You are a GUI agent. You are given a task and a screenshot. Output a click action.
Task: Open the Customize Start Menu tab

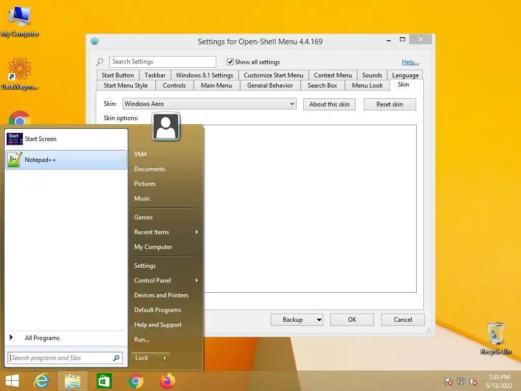click(x=273, y=75)
